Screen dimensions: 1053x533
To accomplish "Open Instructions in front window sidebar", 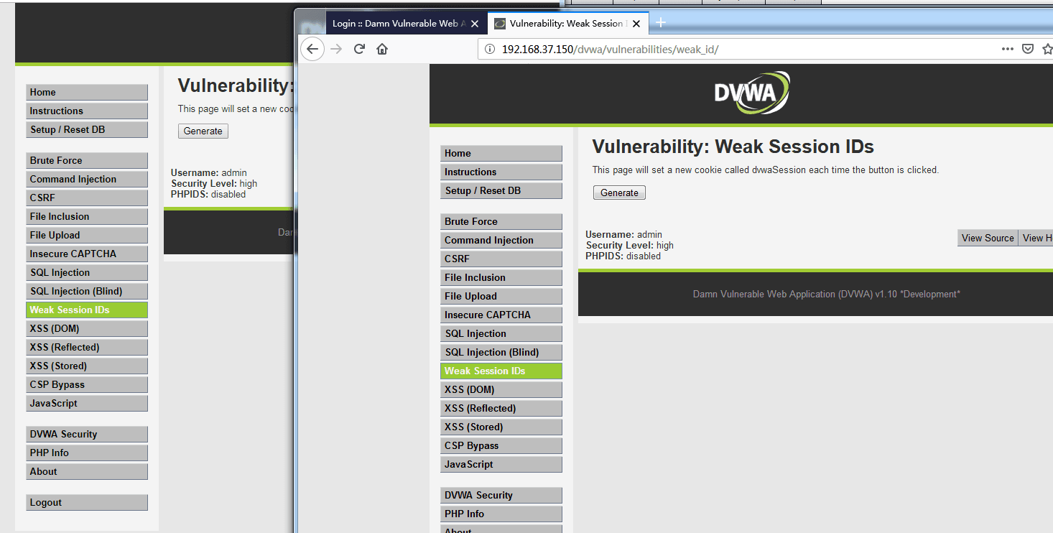I will 501,172.
